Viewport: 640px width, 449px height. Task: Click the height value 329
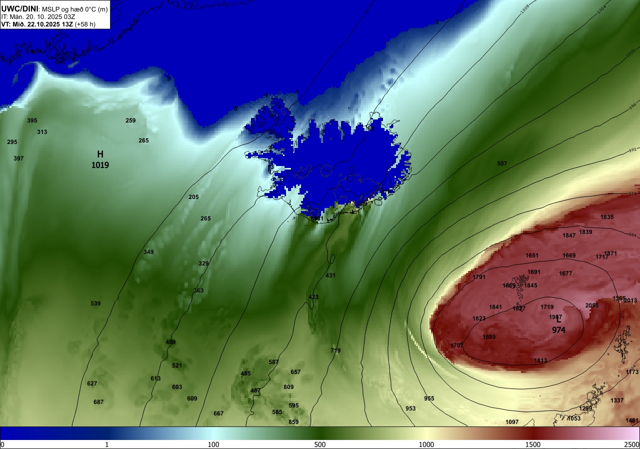tap(203, 263)
